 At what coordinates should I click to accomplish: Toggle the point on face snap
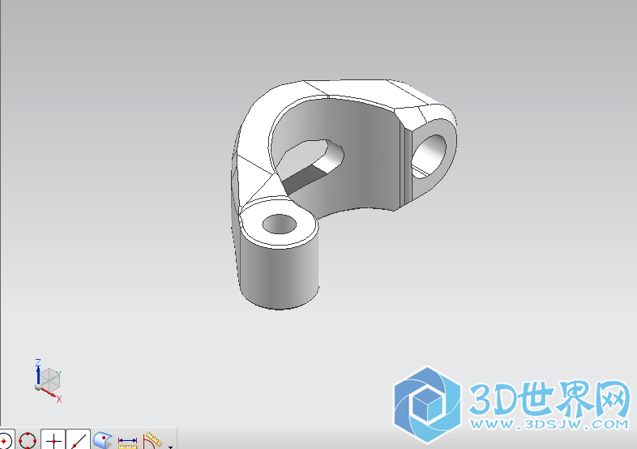coord(102,440)
